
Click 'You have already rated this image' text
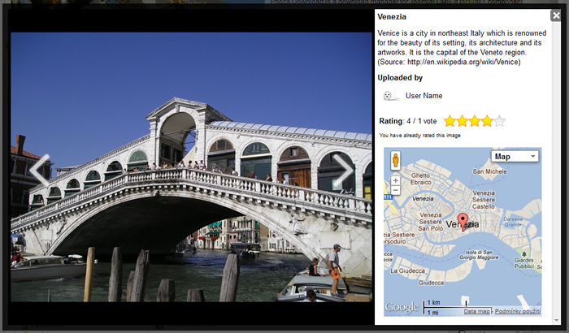[420, 136]
